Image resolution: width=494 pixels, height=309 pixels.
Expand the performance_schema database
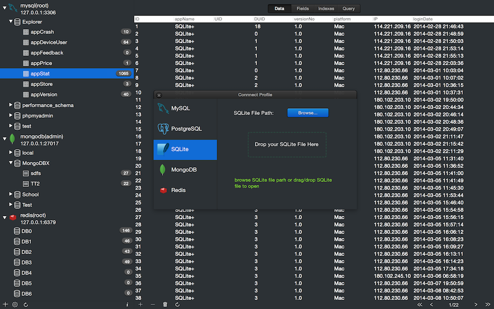tap(11, 105)
